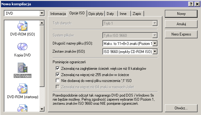Image resolution: width=201 pixels, height=115 pixels.
Task: Select the DVD-ROM (ISO) compilation icon
Action: pyautogui.click(x=22, y=26)
